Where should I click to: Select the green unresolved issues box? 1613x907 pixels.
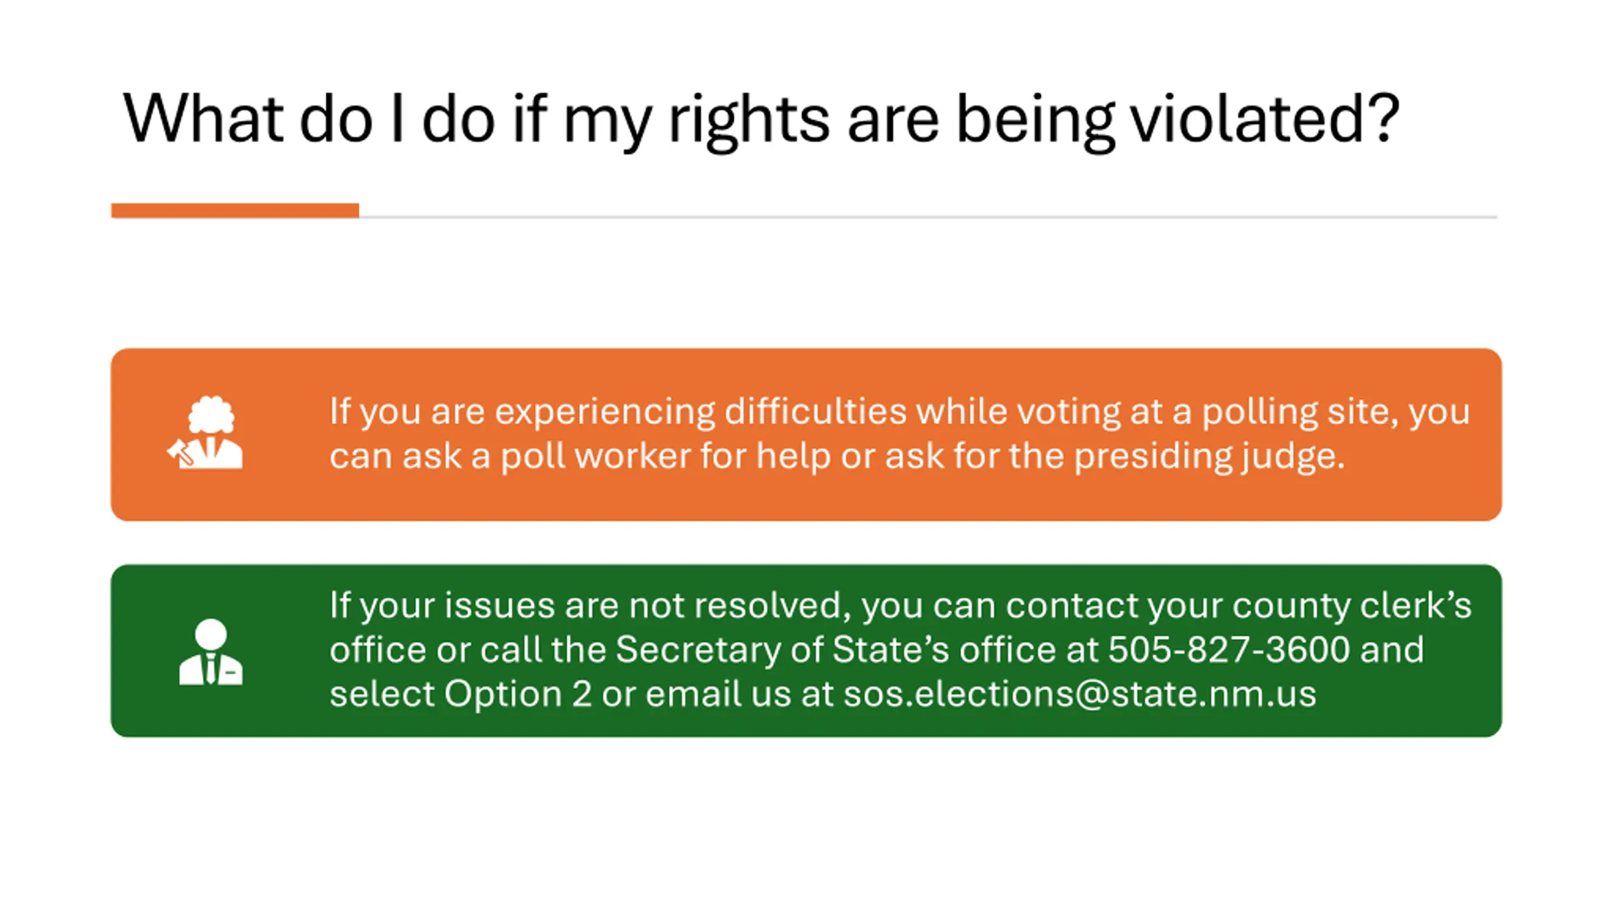pyautogui.click(x=806, y=651)
